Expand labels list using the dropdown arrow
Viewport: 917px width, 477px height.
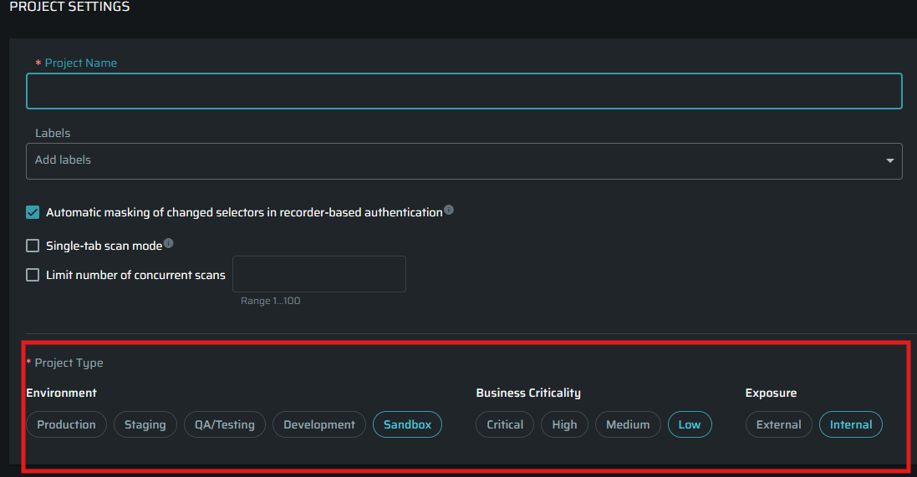[889, 160]
